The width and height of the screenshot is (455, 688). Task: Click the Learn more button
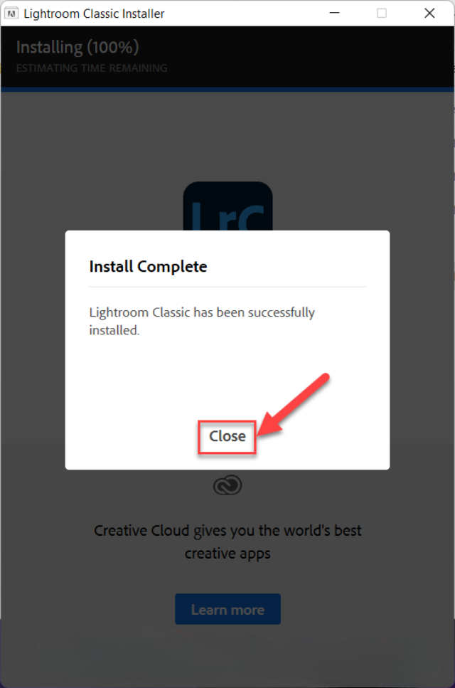click(x=227, y=609)
